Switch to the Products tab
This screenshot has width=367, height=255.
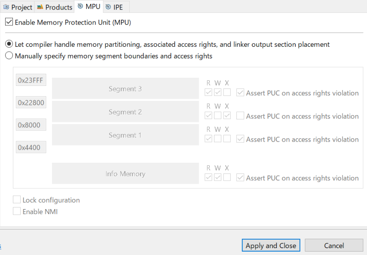pos(54,7)
